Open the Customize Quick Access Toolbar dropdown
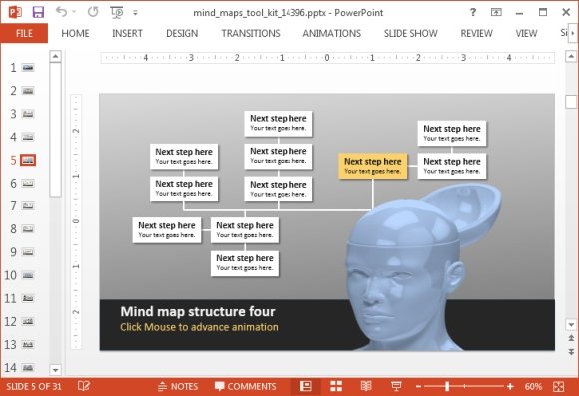Viewport: 579px width, 396px height. point(135,13)
